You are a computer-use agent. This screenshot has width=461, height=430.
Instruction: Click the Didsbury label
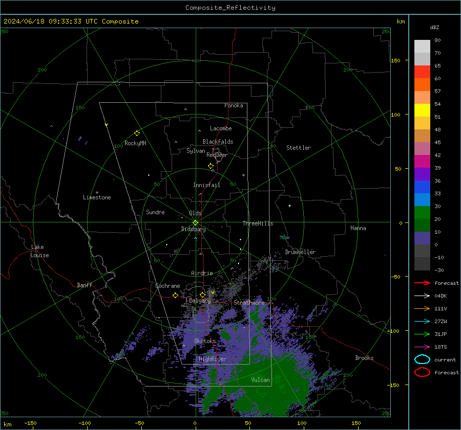click(x=193, y=229)
